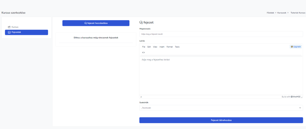Screen dimensions: 306x129
Task: Expand the Szakértők dropdown
Action: click(221, 108)
